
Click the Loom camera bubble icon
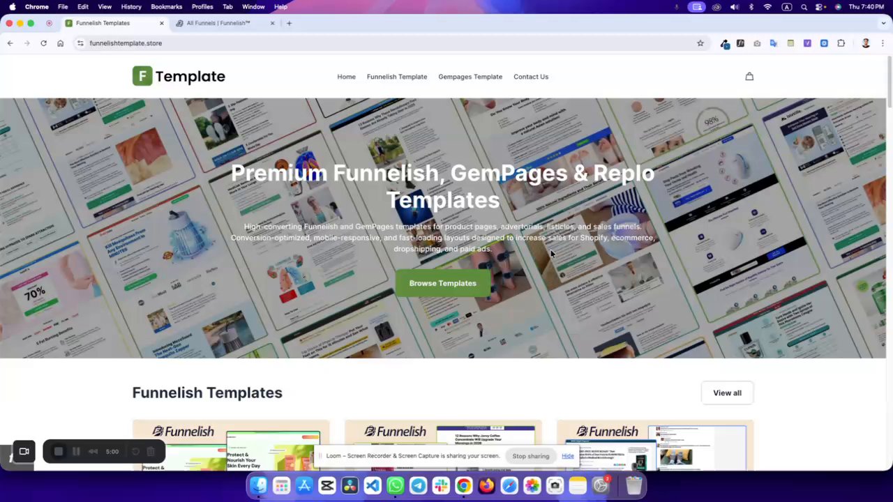(x=24, y=451)
